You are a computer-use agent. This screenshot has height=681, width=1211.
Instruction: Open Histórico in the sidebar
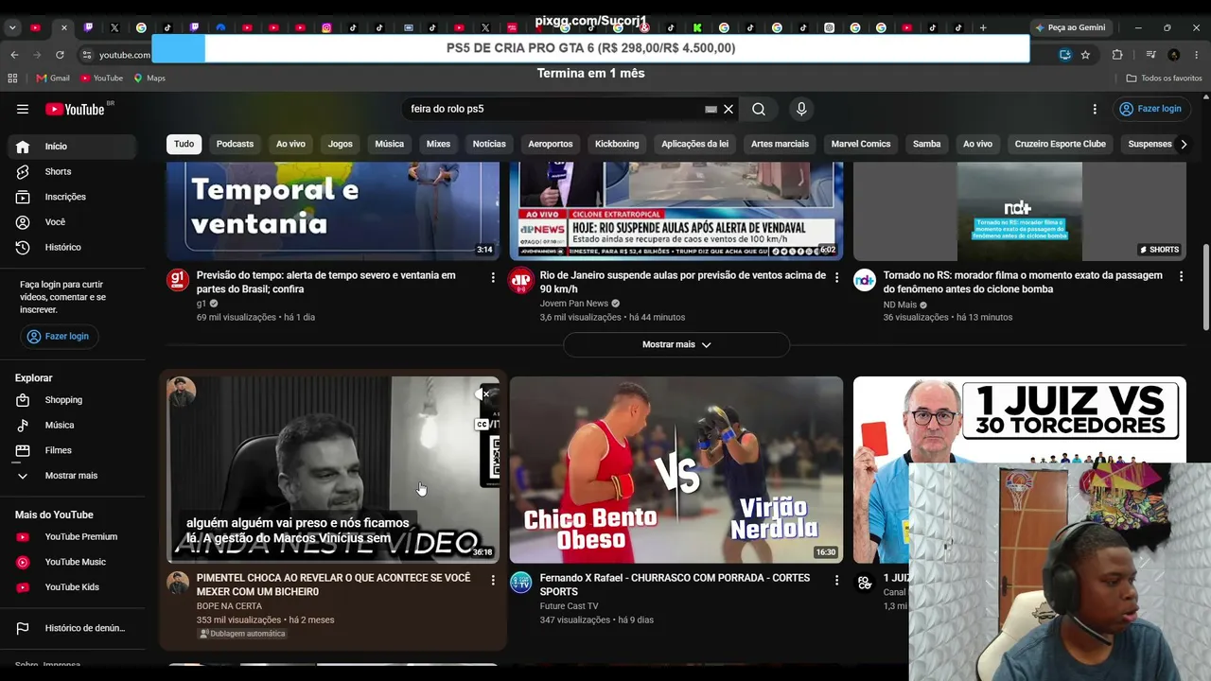73,247
